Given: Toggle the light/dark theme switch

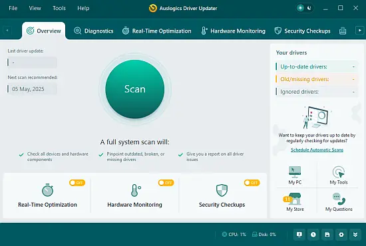Looking at the screenshot, I should click(305, 8).
